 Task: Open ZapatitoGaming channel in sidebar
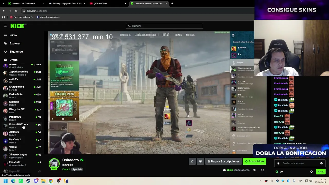click(22, 73)
